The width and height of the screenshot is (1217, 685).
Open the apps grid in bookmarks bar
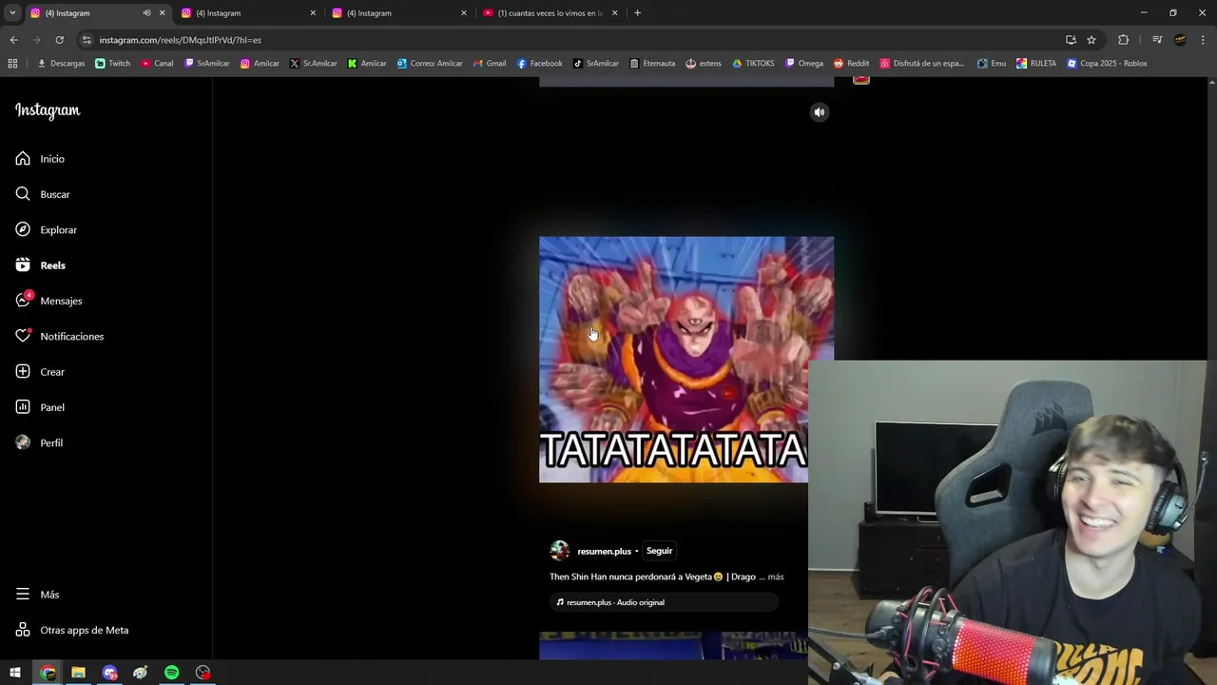click(x=12, y=64)
